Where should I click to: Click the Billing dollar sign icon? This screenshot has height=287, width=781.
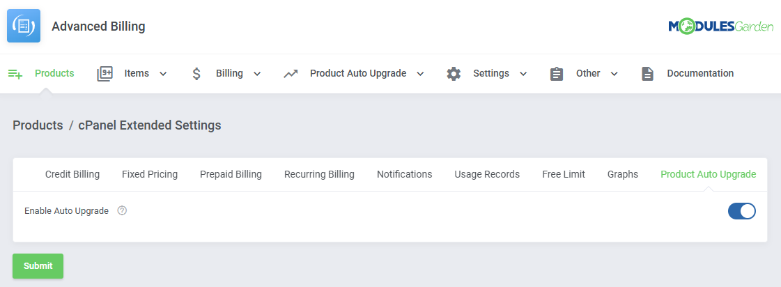196,74
